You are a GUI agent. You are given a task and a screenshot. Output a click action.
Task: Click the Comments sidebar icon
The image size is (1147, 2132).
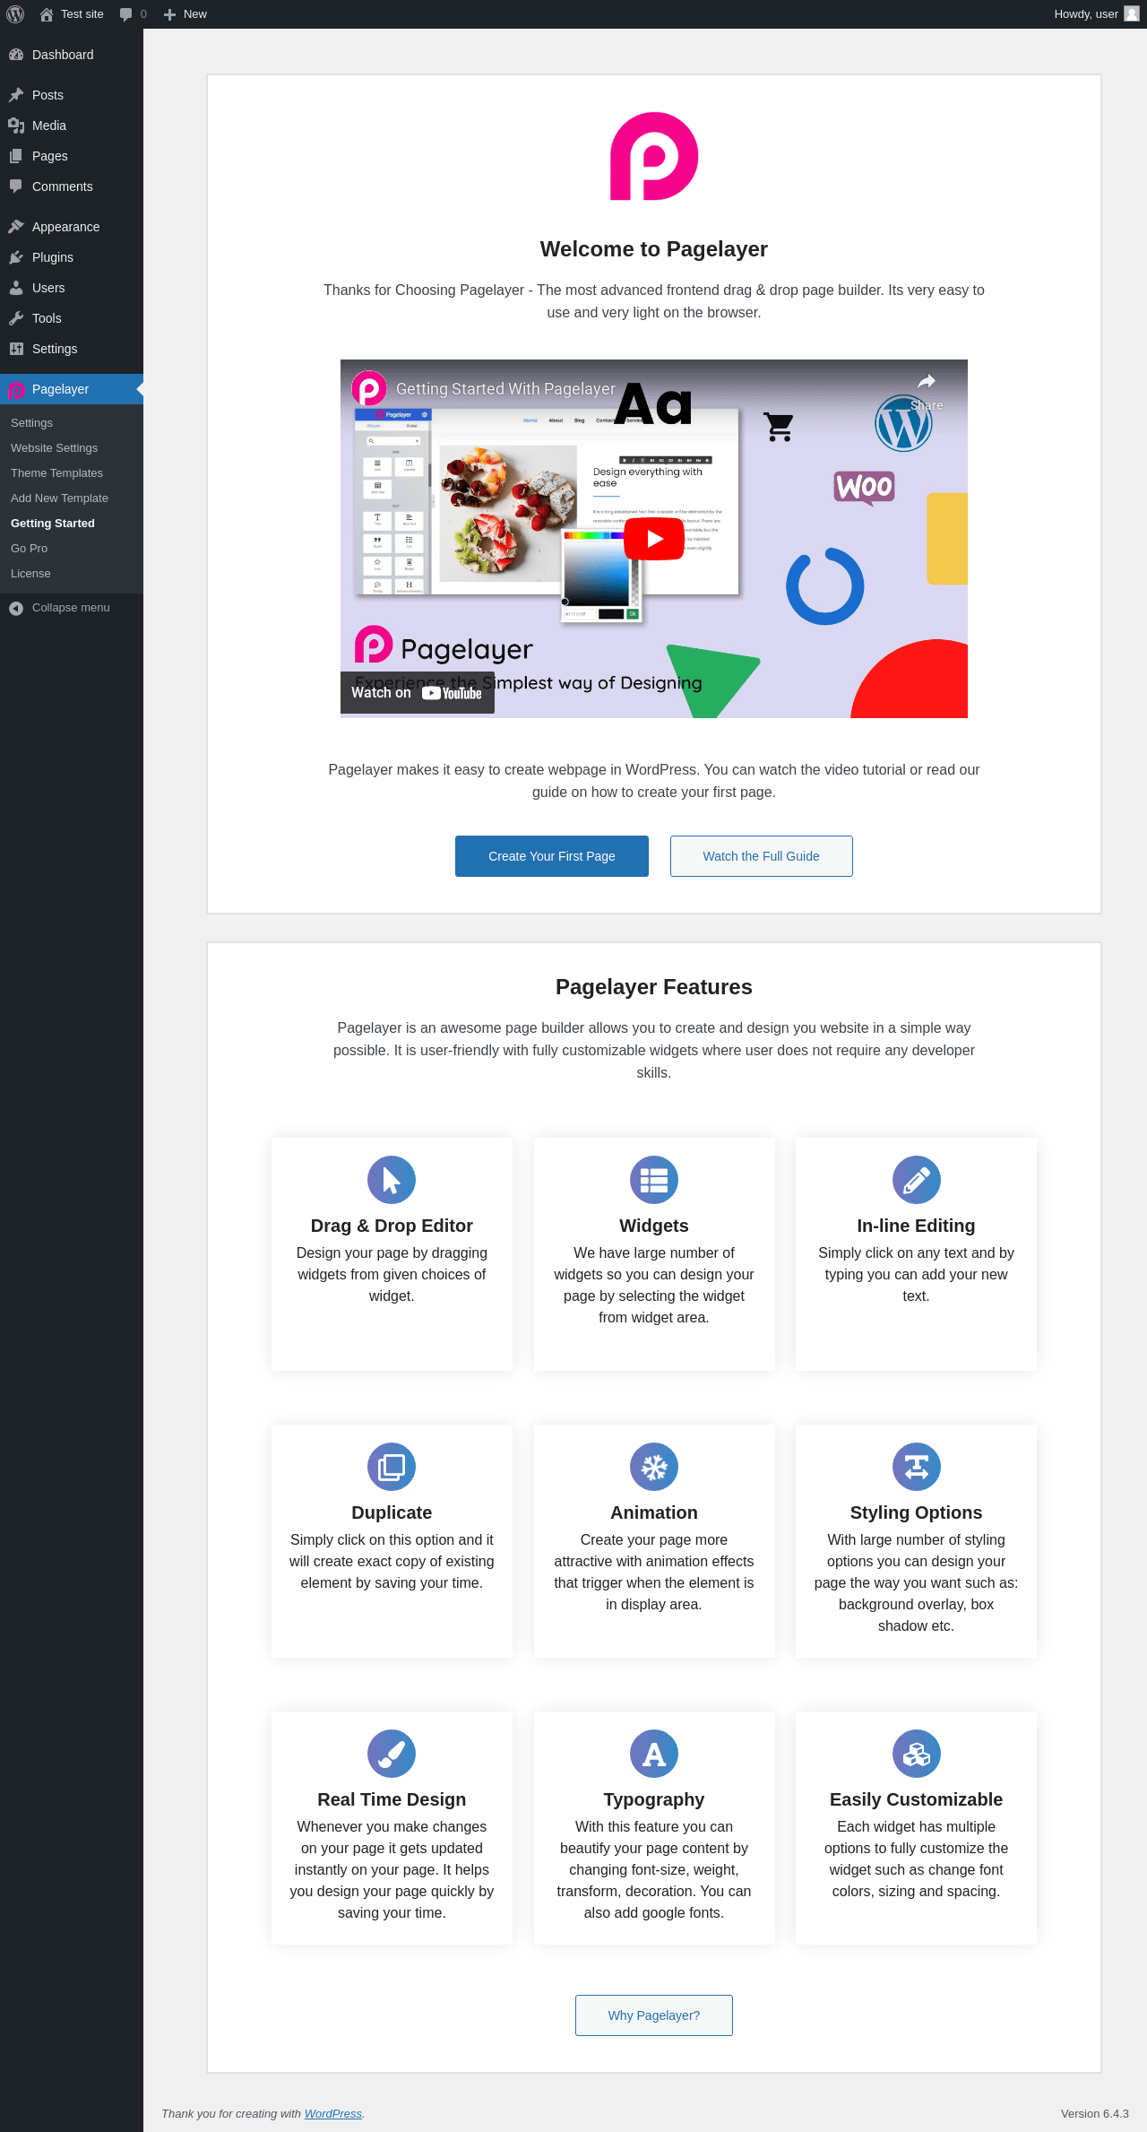pyautogui.click(x=16, y=186)
